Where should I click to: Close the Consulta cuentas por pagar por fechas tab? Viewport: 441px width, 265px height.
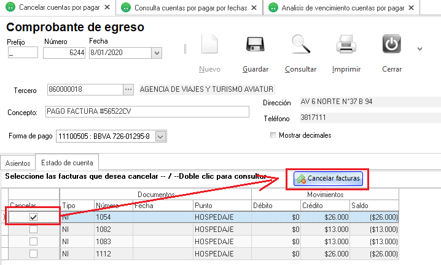pyautogui.click(x=256, y=8)
